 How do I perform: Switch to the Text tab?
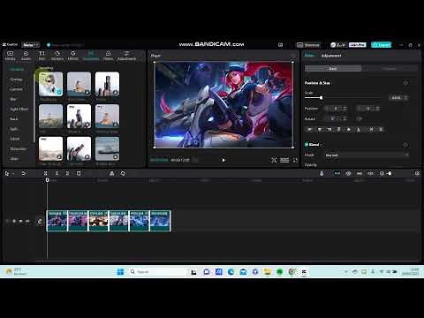pyautogui.click(x=42, y=56)
